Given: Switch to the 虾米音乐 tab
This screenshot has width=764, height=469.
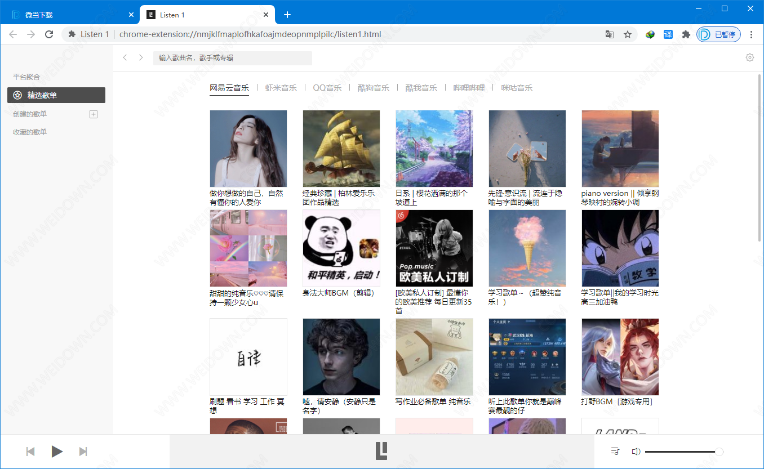Looking at the screenshot, I should point(281,88).
